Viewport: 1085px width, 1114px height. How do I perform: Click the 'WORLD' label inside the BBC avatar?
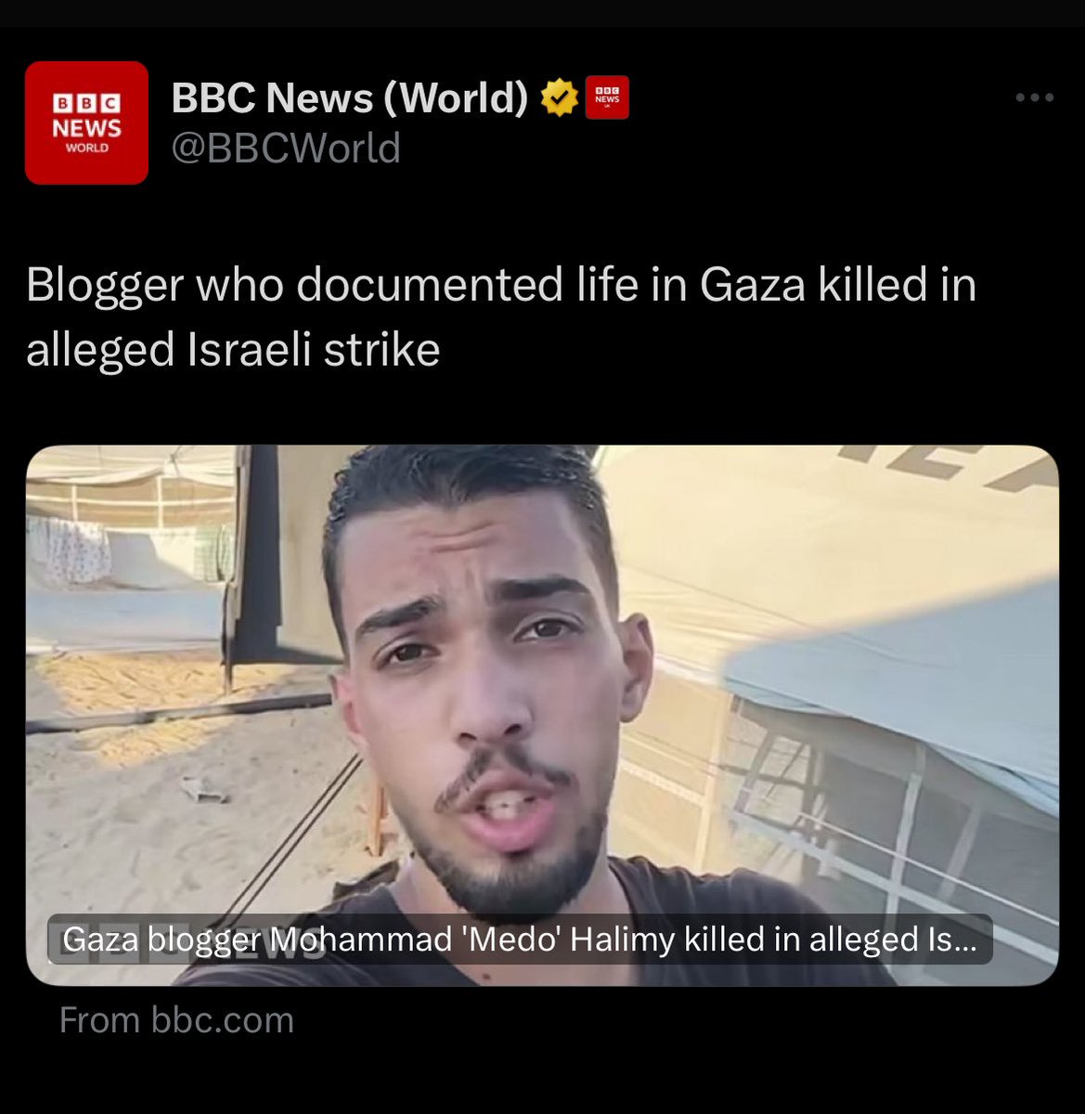[x=86, y=148]
